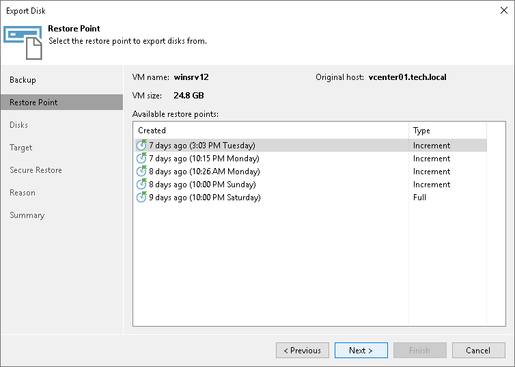Switch to the Target step
The height and width of the screenshot is (367, 515).
(x=21, y=148)
